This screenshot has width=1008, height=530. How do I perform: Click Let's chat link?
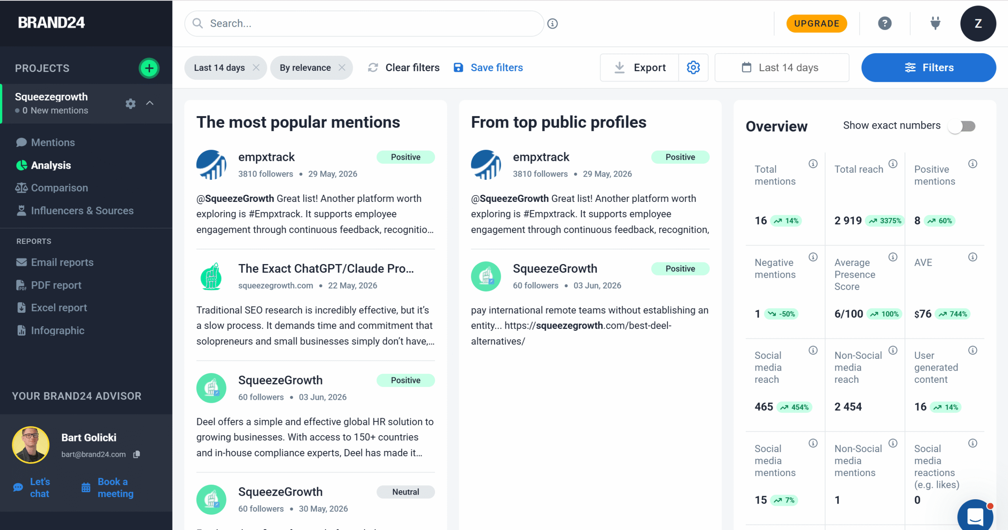(31, 488)
